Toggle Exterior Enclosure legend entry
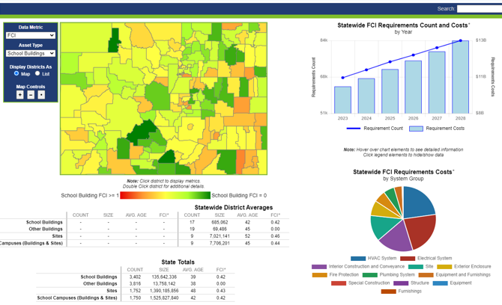Screen dimensions: 502x305 tap(464, 266)
